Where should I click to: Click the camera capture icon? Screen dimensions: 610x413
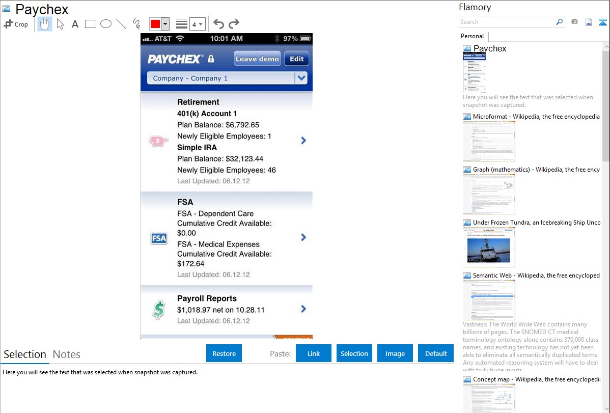click(574, 22)
